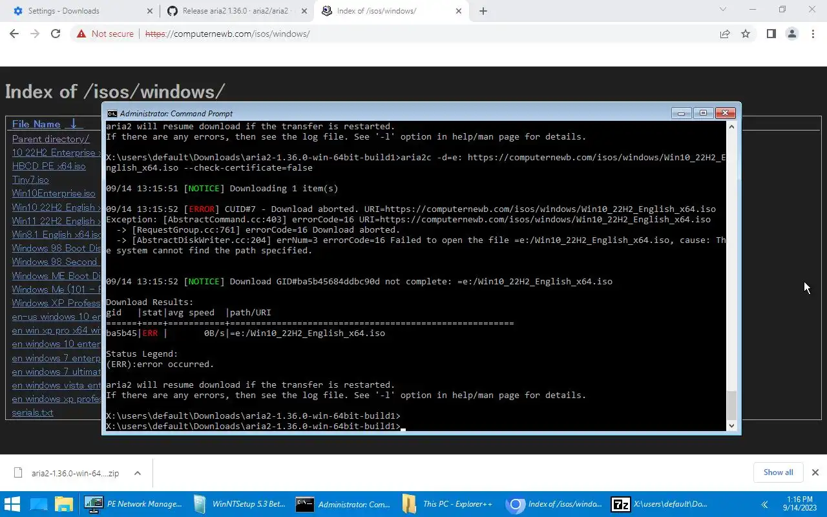This screenshot has width=827, height=517.
Task: Click Command Prompt scrollbar thumb
Action: pos(731,405)
